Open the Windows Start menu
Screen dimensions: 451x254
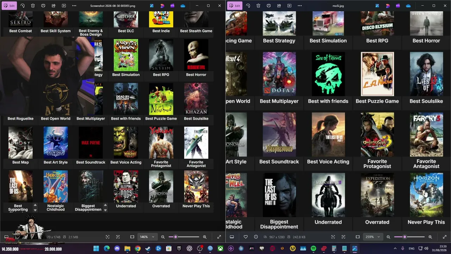pos(96,249)
